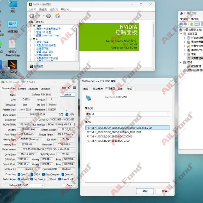Toggle the DirectCompute checkbox
The height and width of the screenshot is (203, 203).
[43, 174]
